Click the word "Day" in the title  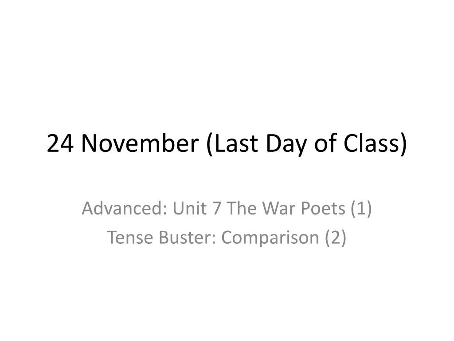(x=286, y=145)
